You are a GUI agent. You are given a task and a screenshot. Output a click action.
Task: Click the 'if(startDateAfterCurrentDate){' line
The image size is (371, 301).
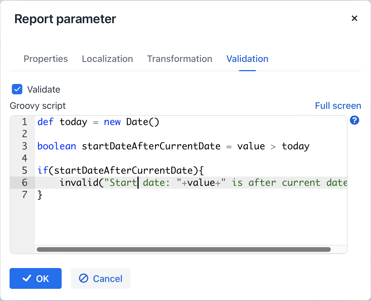tap(121, 170)
